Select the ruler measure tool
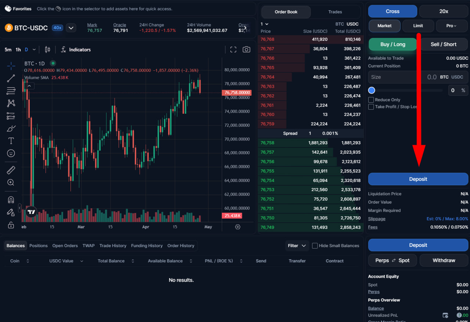The image size is (470, 322). click(x=11, y=170)
